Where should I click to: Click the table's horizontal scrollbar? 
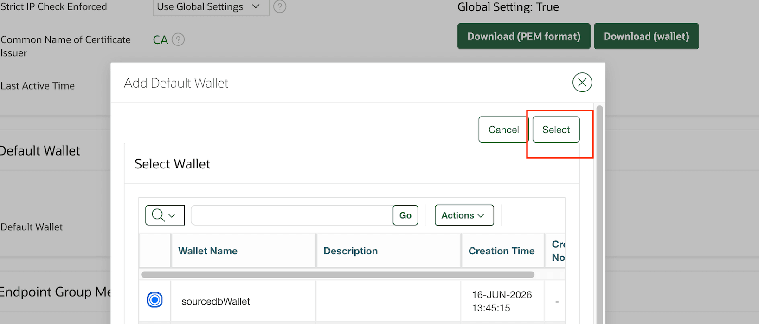tap(338, 274)
